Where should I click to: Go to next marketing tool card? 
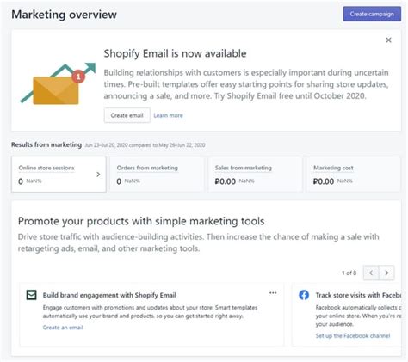tap(386, 273)
